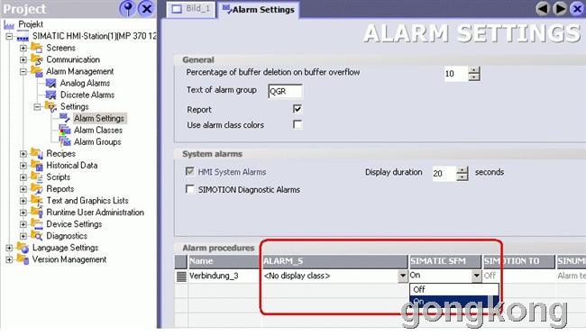Click the Discrete Alarms icon in tree
586x335 pixels.
click(50, 95)
